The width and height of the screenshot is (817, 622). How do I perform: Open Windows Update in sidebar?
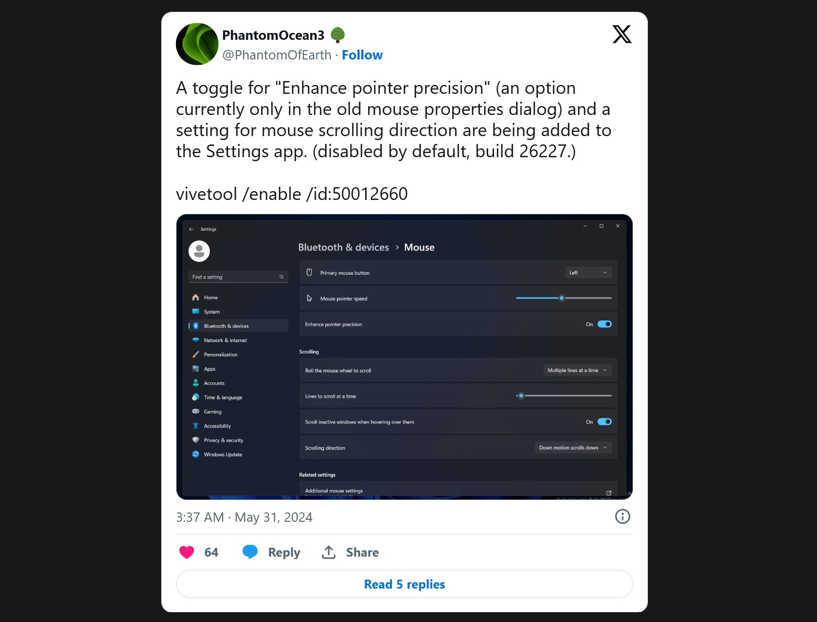coord(223,454)
